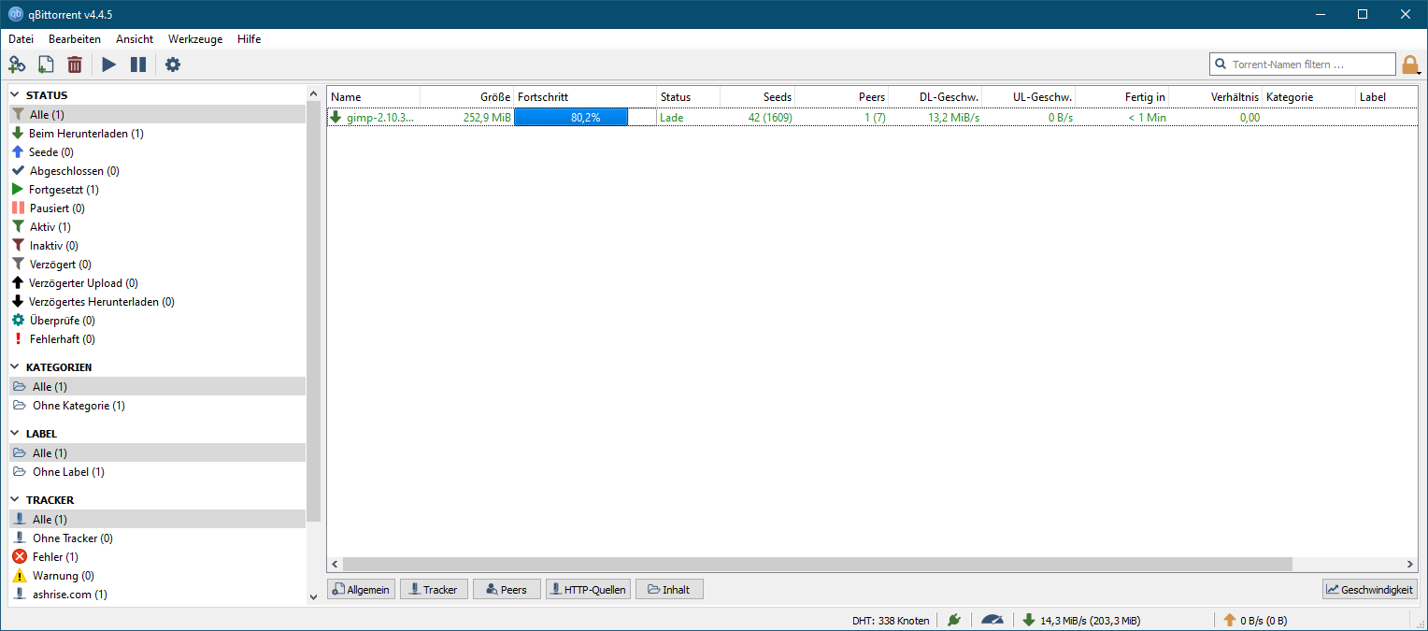Open the Werkzeuge menu

[x=195, y=39]
